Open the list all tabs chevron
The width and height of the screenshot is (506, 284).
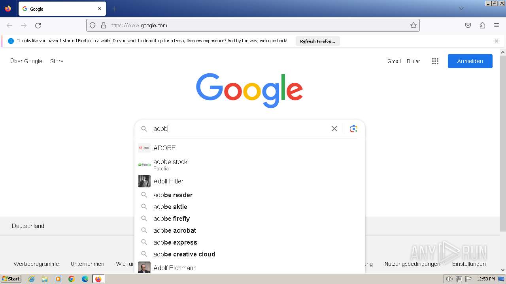[461, 9]
